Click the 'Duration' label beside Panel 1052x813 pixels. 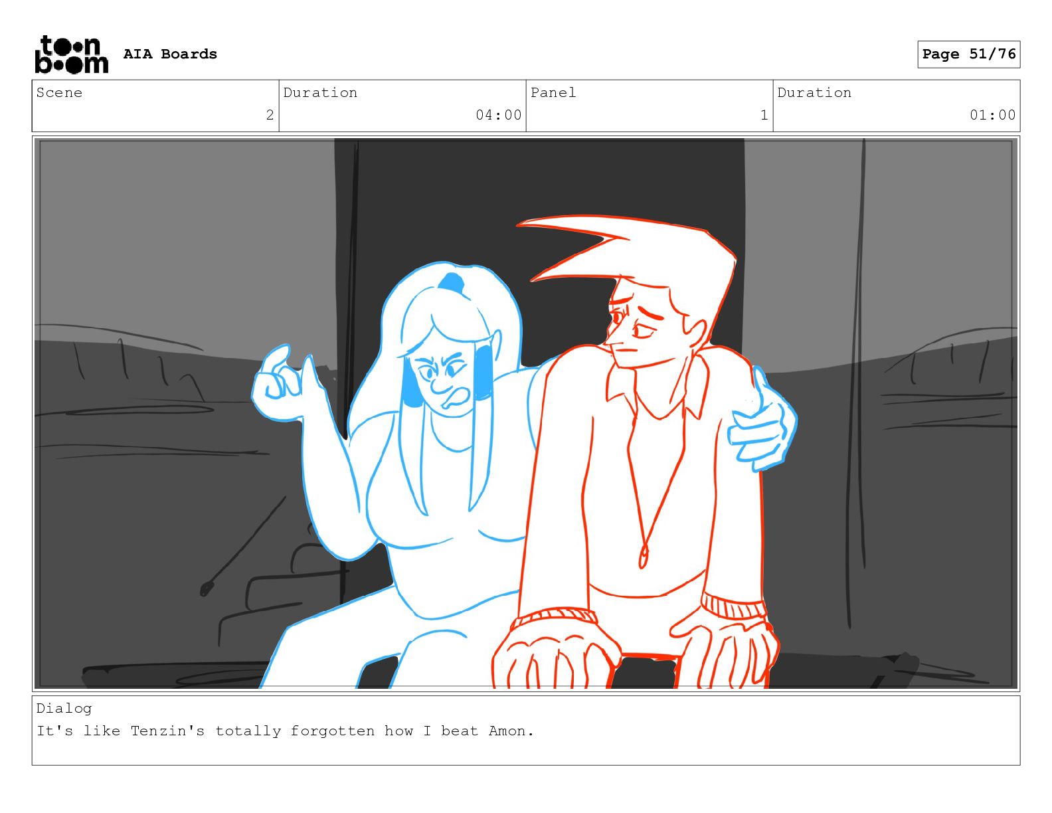tap(814, 92)
